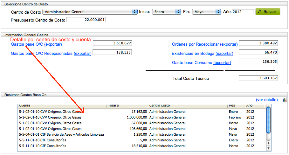Click the table scrollbar down arrow
Viewport: 289px width, 155px height.
(269, 148)
